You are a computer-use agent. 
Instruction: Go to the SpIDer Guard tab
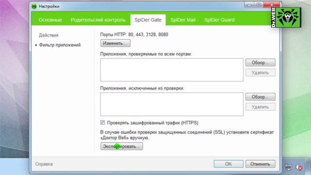pyautogui.click(x=219, y=20)
